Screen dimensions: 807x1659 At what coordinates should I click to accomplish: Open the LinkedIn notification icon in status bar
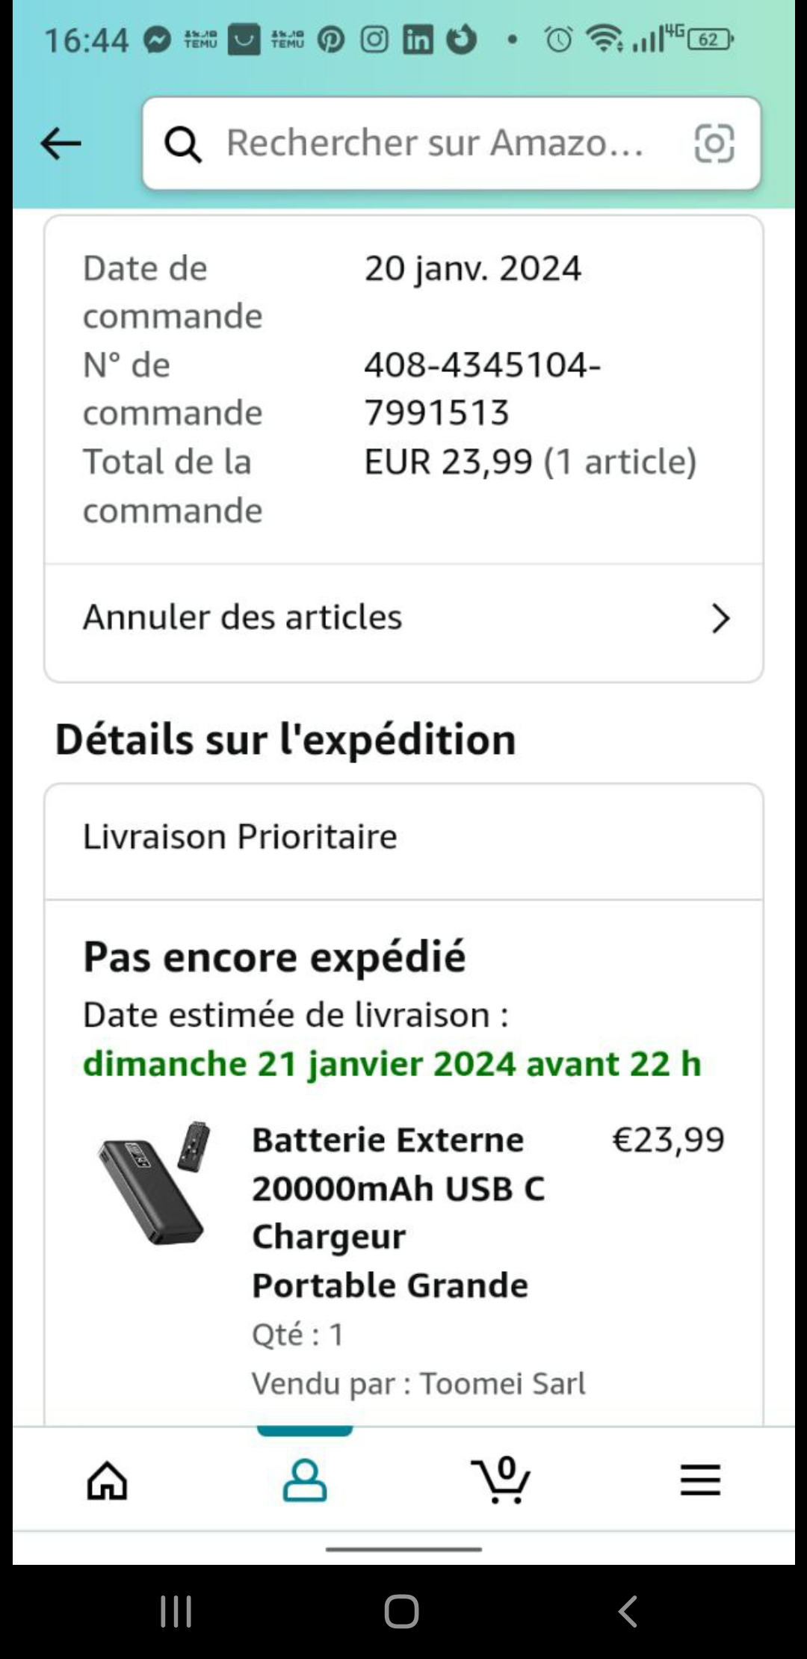[418, 39]
